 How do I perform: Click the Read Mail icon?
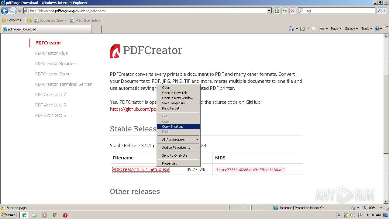tap(314, 29)
